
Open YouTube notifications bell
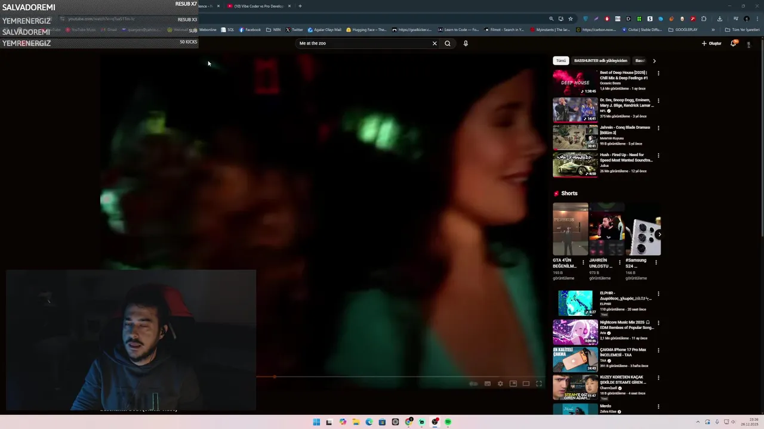click(x=734, y=43)
